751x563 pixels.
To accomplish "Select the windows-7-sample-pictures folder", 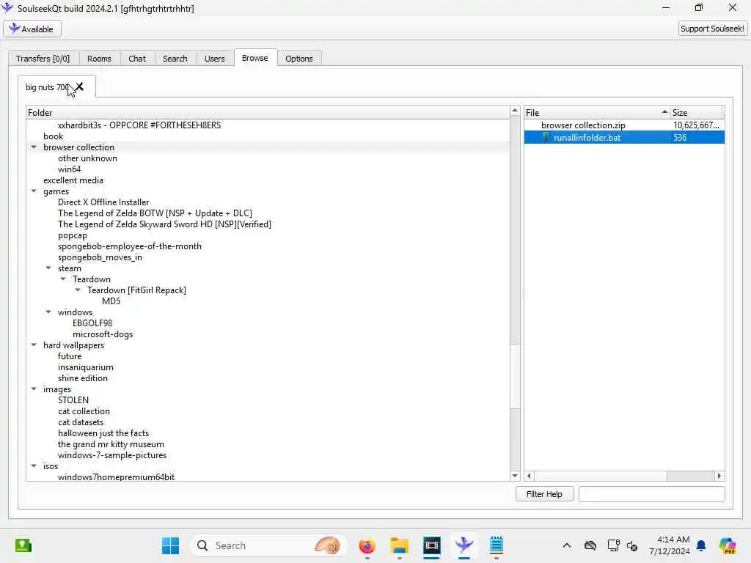I will click(x=112, y=455).
